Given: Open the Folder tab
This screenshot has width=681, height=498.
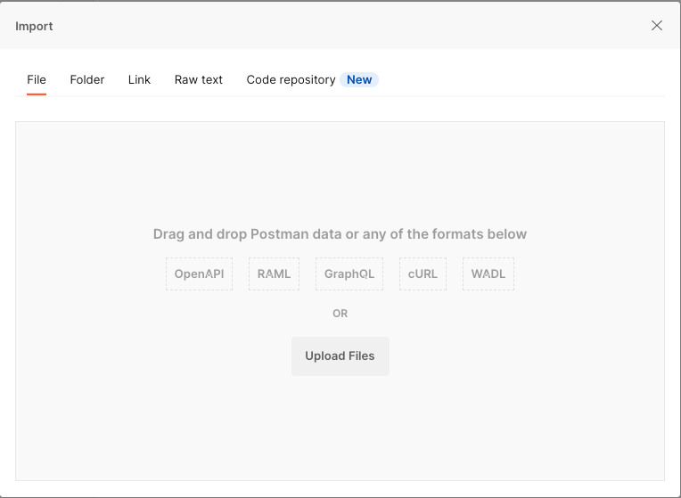Looking at the screenshot, I should click(x=87, y=79).
